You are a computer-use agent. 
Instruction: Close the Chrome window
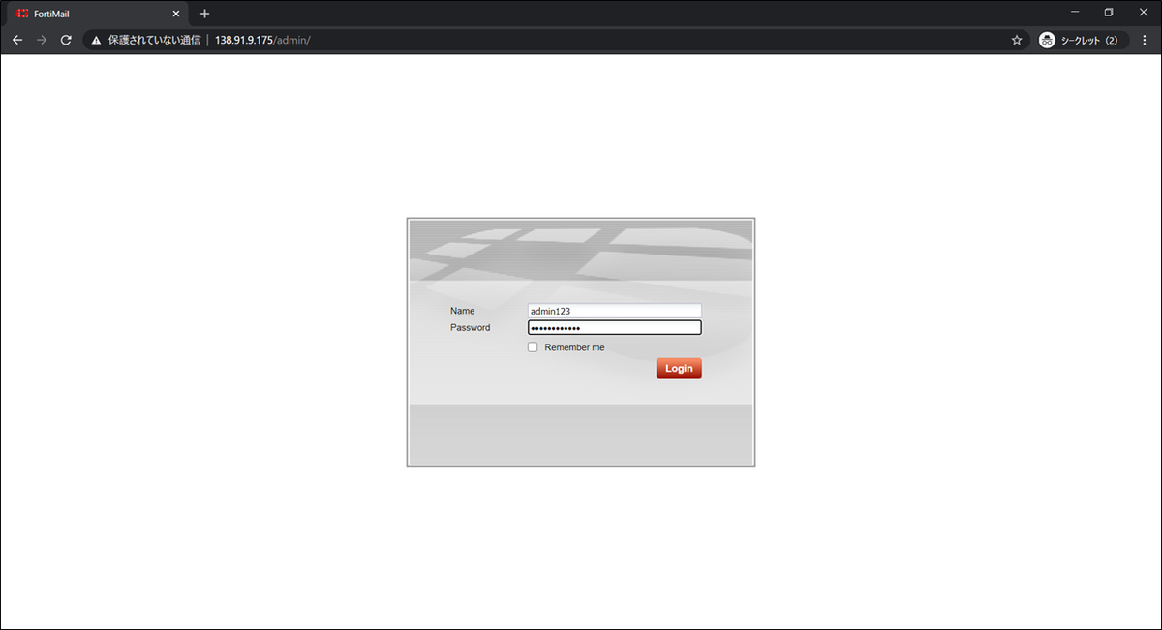pos(1142,13)
